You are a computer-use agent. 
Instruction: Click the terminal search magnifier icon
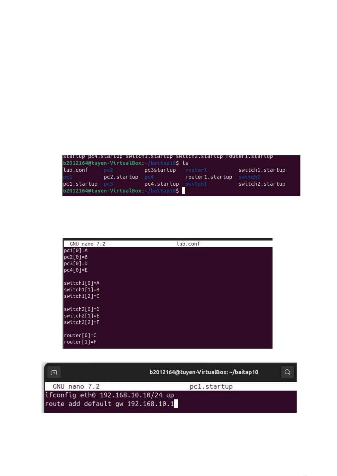pyautogui.click(x=288, y=372)
